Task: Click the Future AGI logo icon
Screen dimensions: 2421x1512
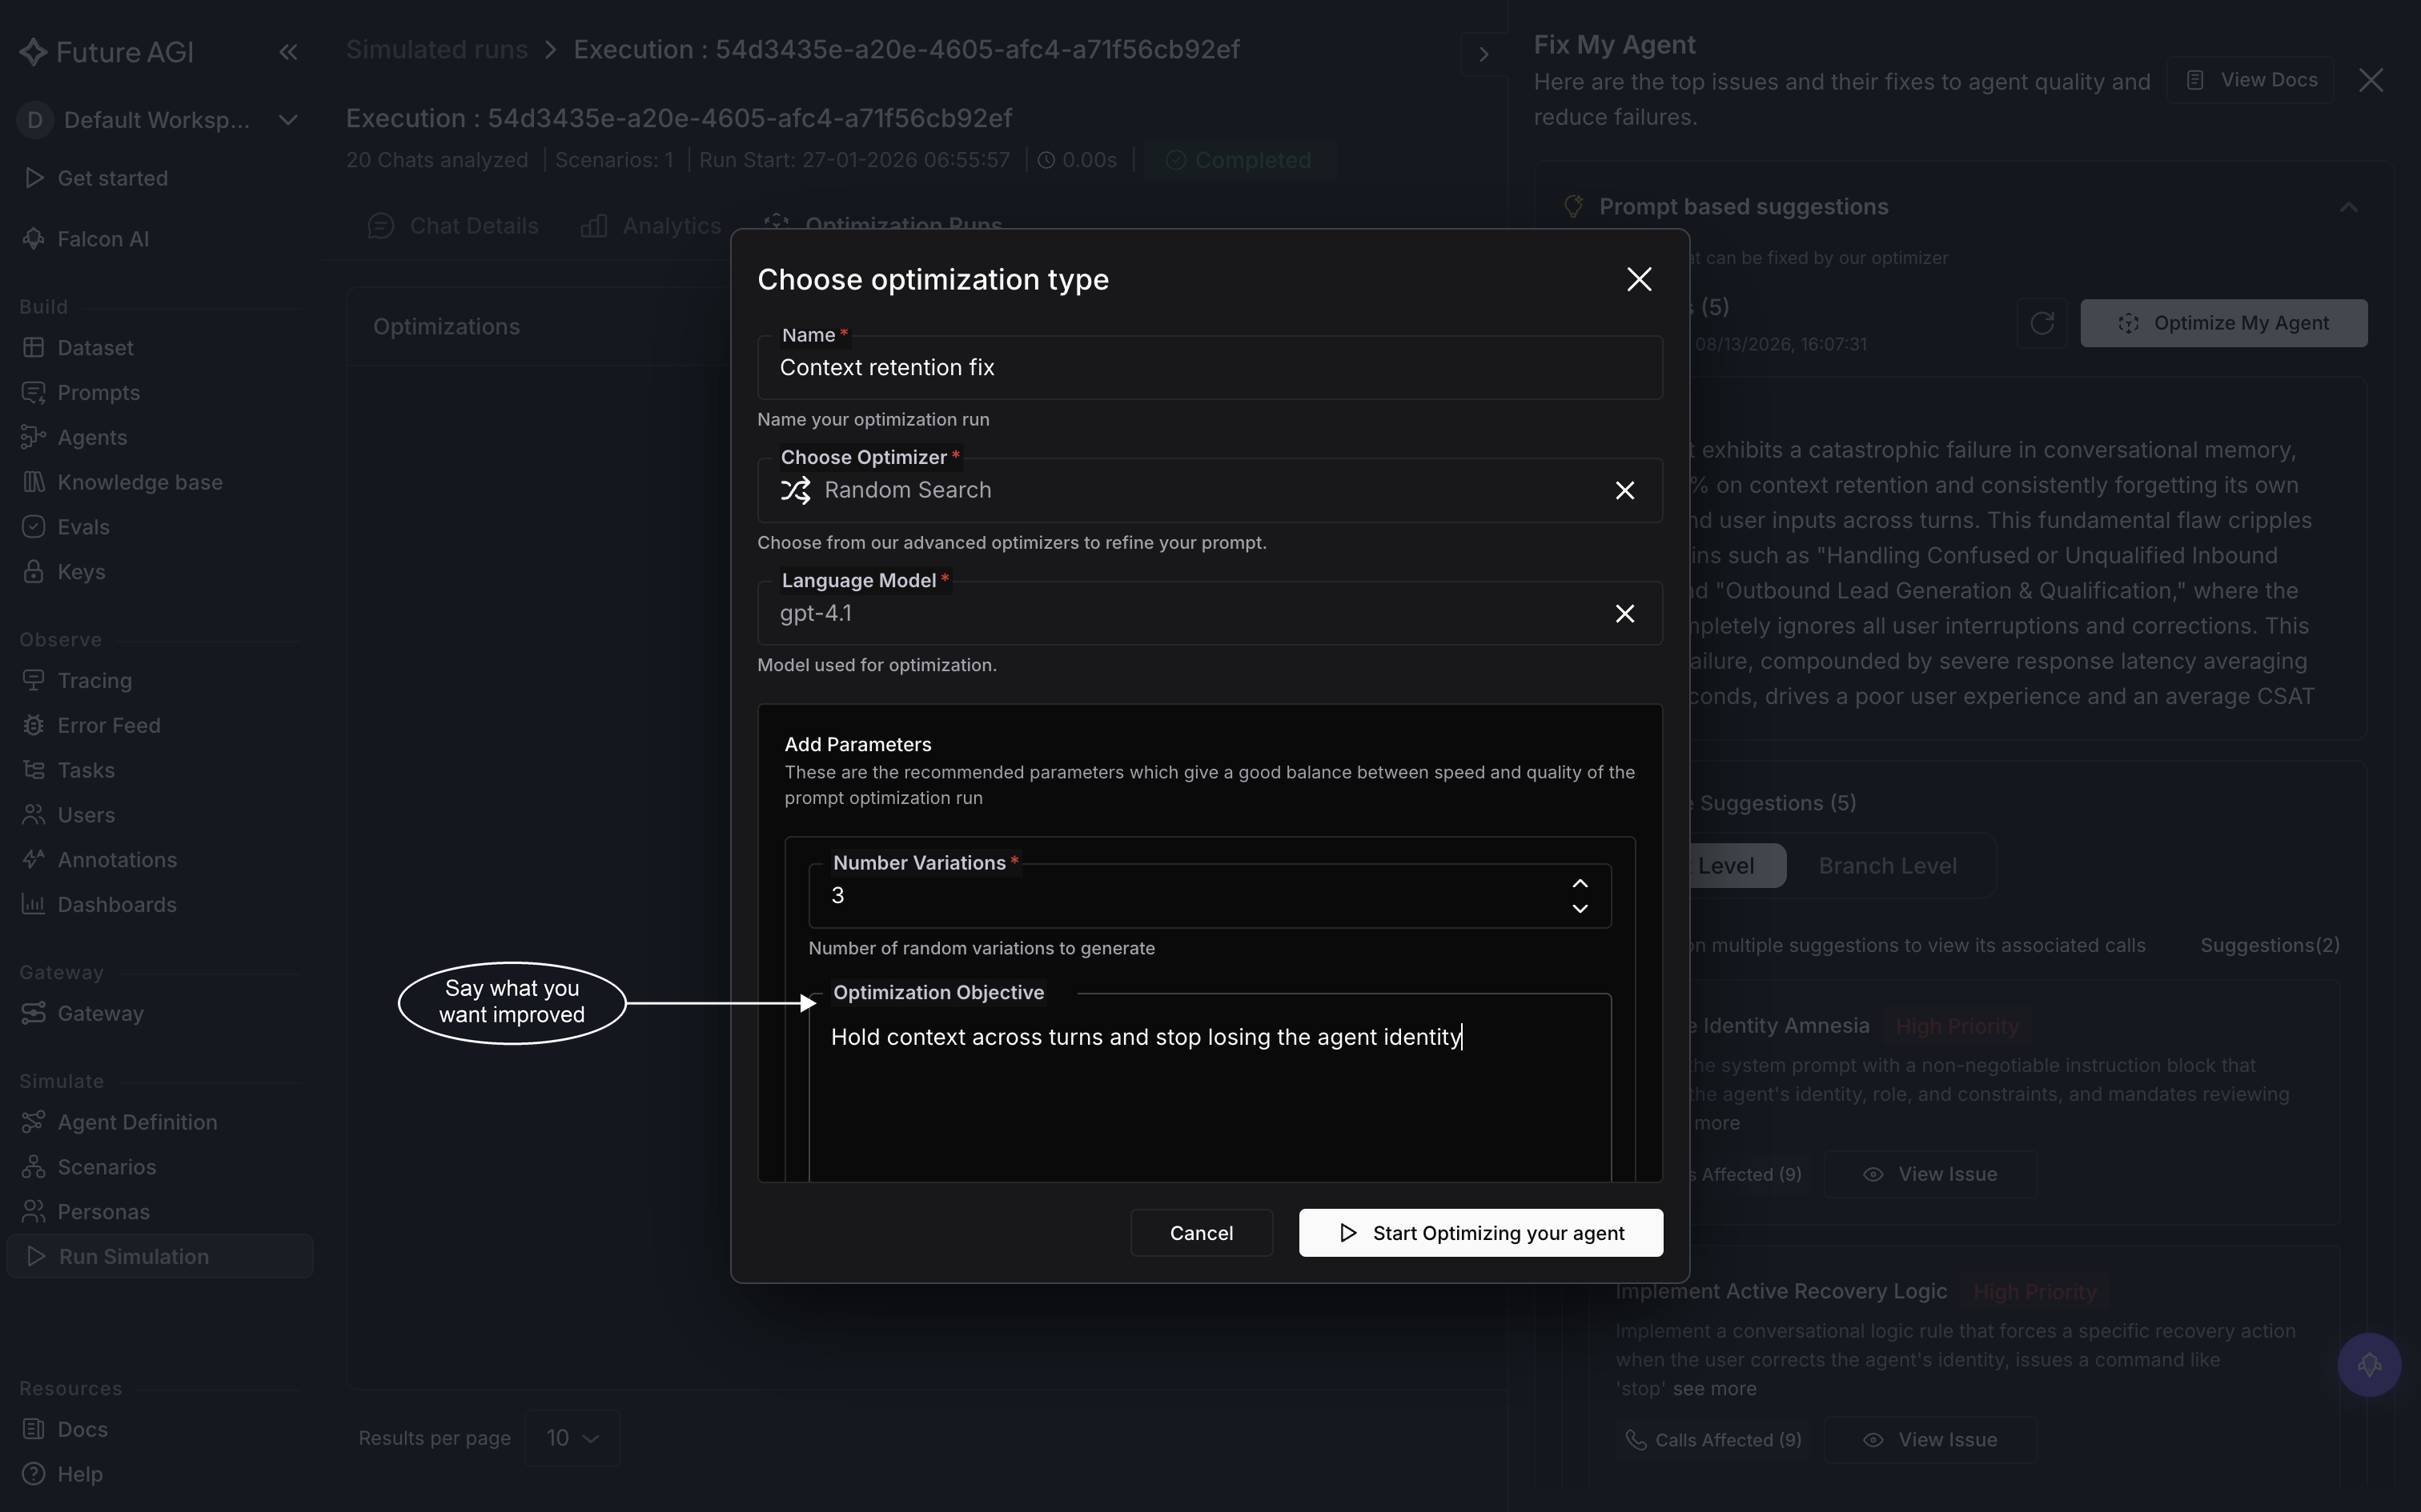Action: click(x=33, y=52)
